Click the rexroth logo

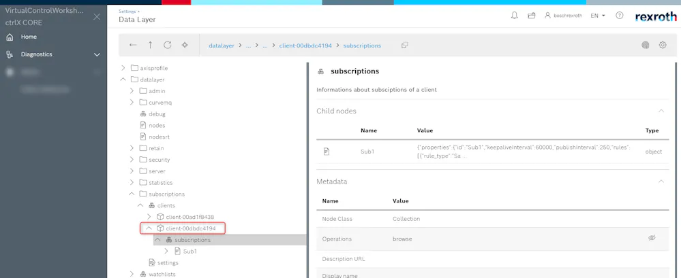click(x=656, y=16)
